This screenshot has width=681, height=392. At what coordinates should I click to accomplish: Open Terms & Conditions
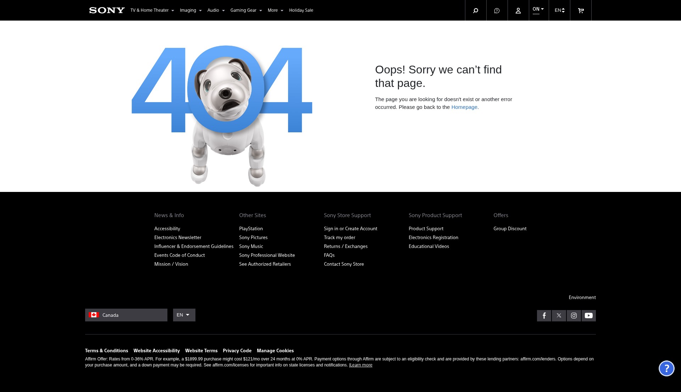click(x=106, y=351)
